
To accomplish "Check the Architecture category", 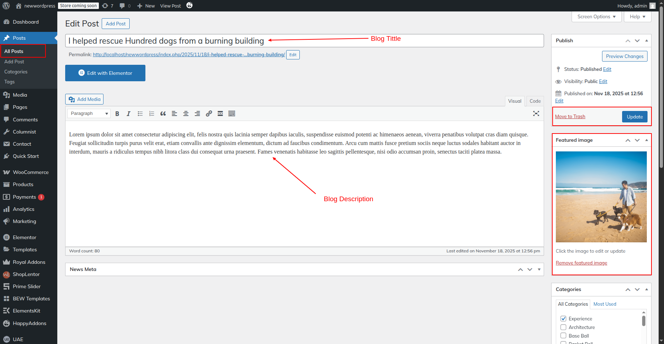I will click(563, 327).
